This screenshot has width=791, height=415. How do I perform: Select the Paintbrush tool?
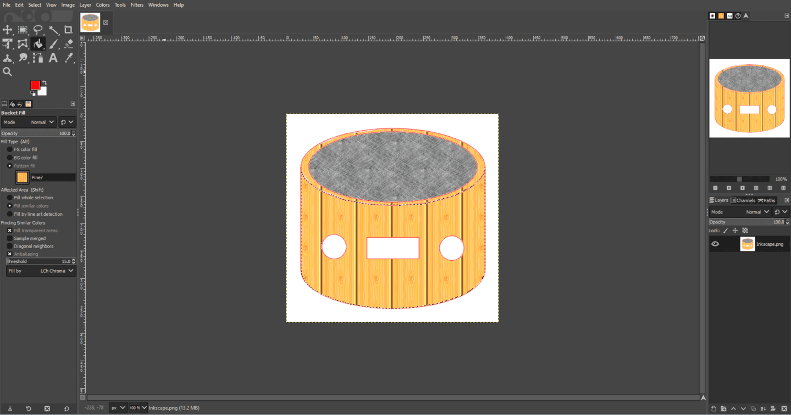(x=53, y=44)
